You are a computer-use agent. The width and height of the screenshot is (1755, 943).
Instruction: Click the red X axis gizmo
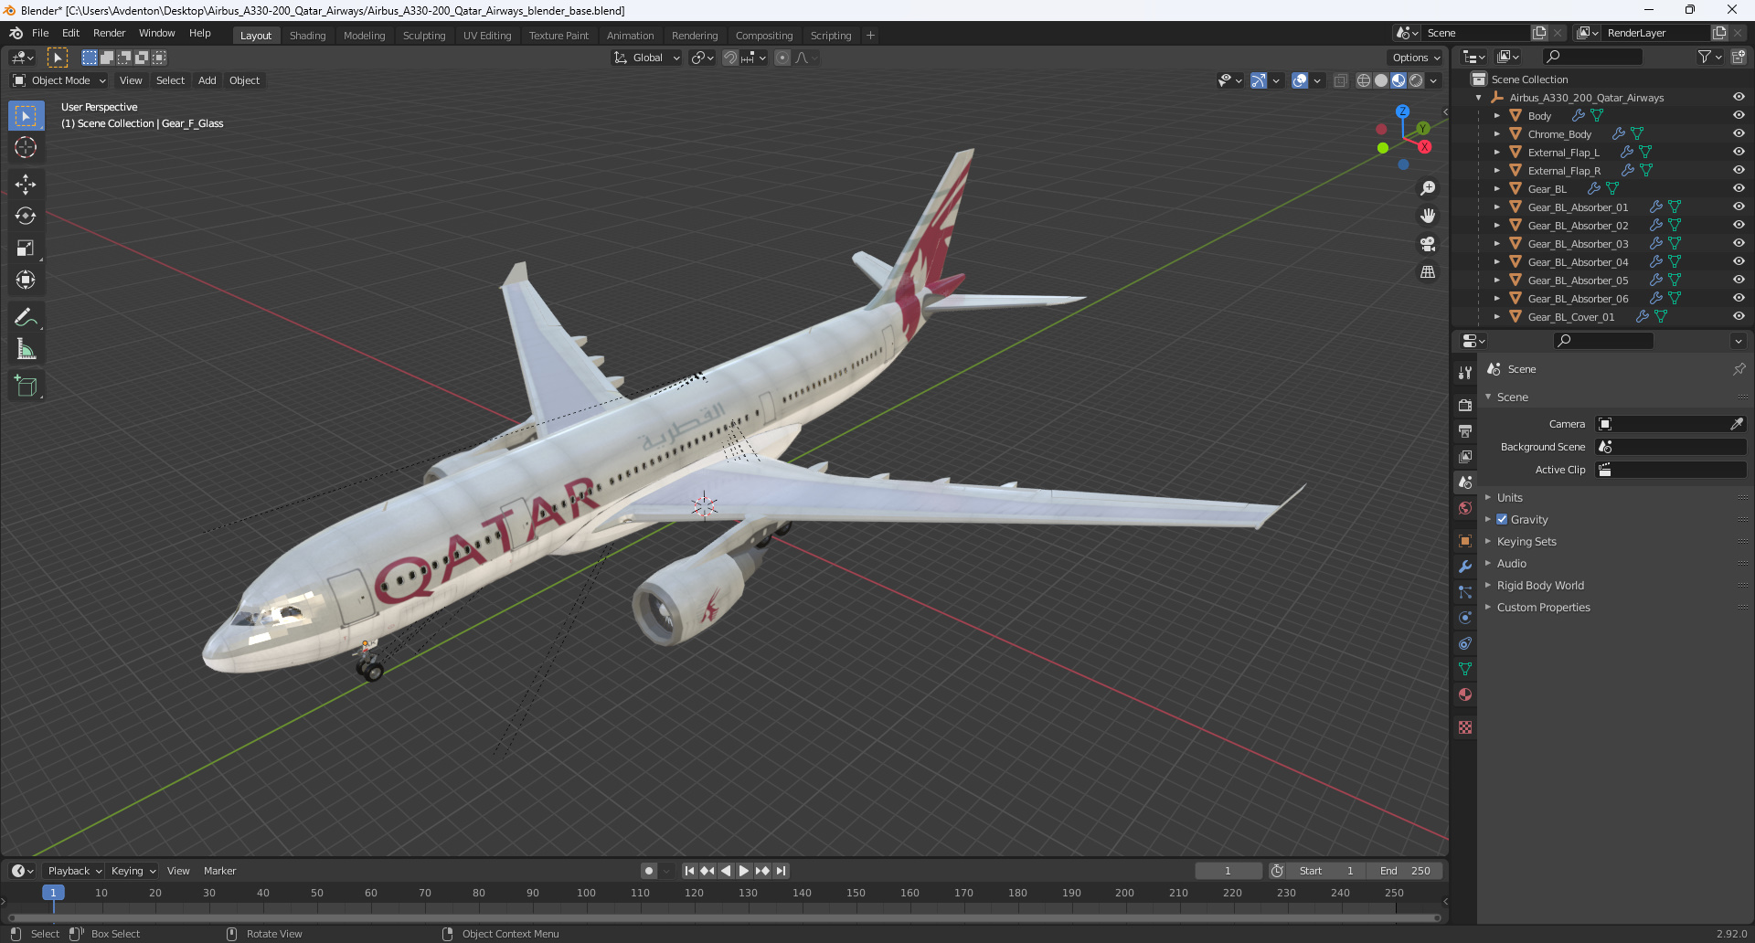pyautogui.click(x=1424, y=147)
